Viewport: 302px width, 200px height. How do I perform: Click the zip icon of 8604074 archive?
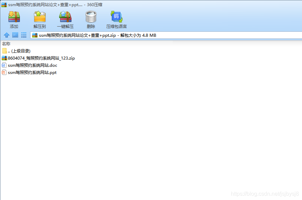tap(4, 58)
